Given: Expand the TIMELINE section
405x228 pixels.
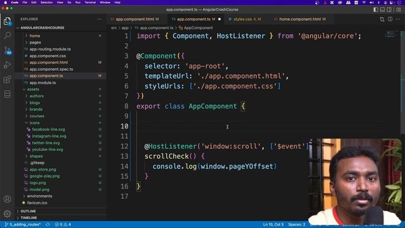Looking at the screenshot, I should (x=28, y=218).
